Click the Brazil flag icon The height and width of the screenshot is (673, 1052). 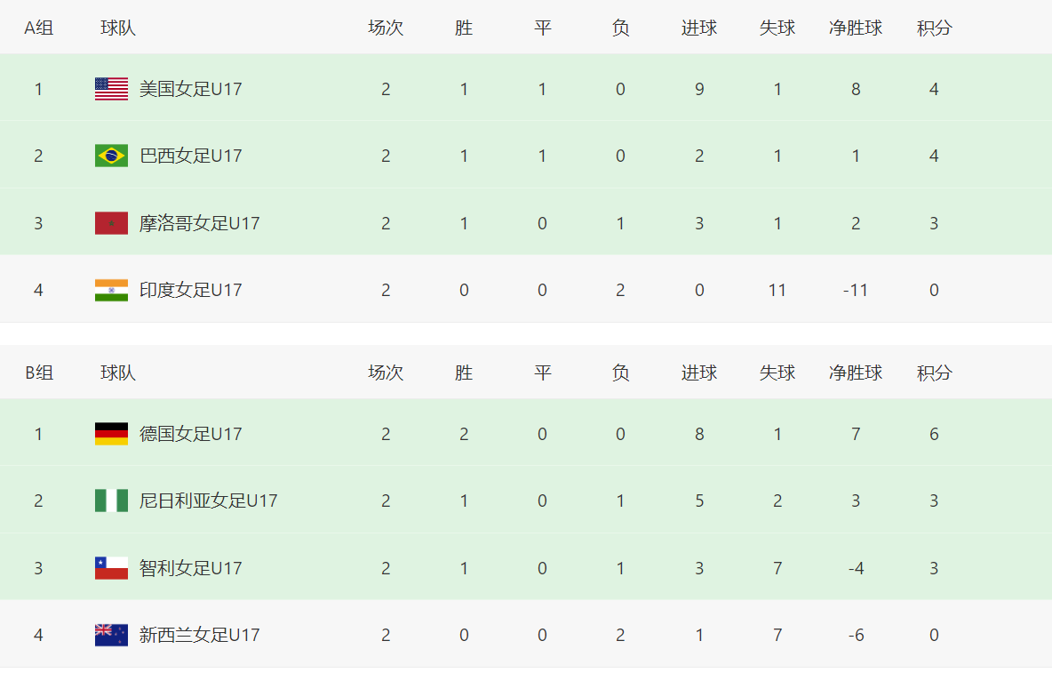click(111, 156)
